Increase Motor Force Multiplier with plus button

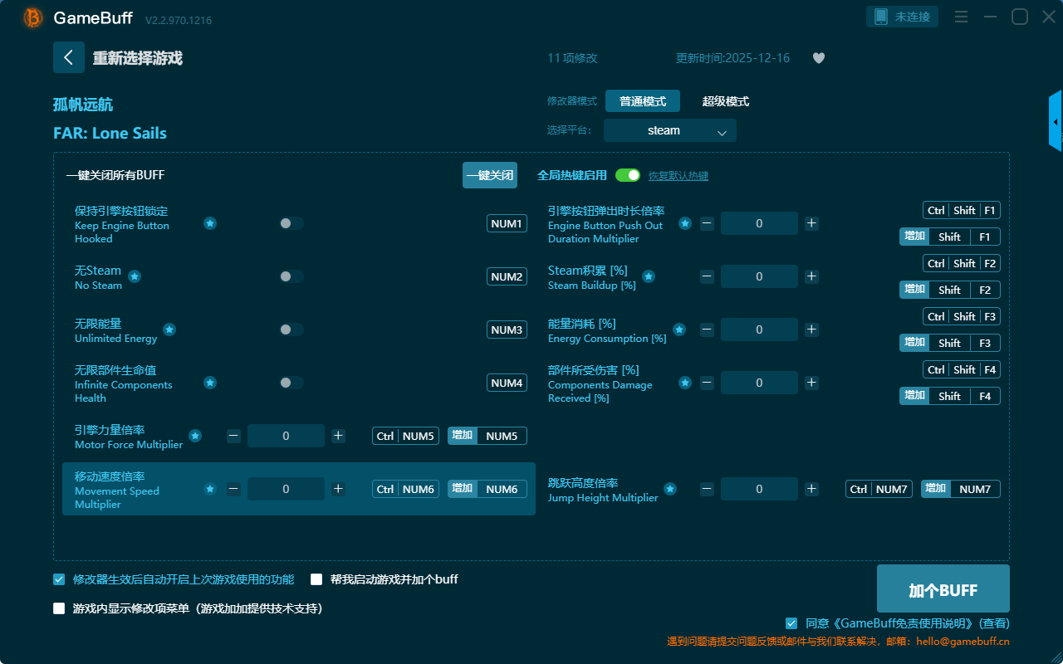[338, 436]
